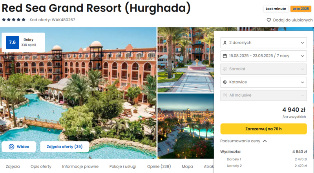This screenshot has width=314, height=173.
Task: Click the airplane icon in Samolot field
Action: tap(225, 69)
